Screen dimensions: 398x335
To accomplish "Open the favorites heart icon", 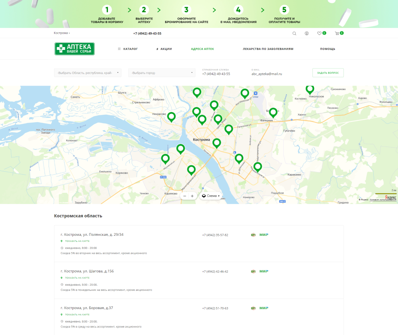I will 319,33.
